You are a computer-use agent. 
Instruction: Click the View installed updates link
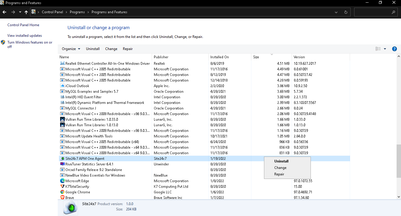point(24,35)
